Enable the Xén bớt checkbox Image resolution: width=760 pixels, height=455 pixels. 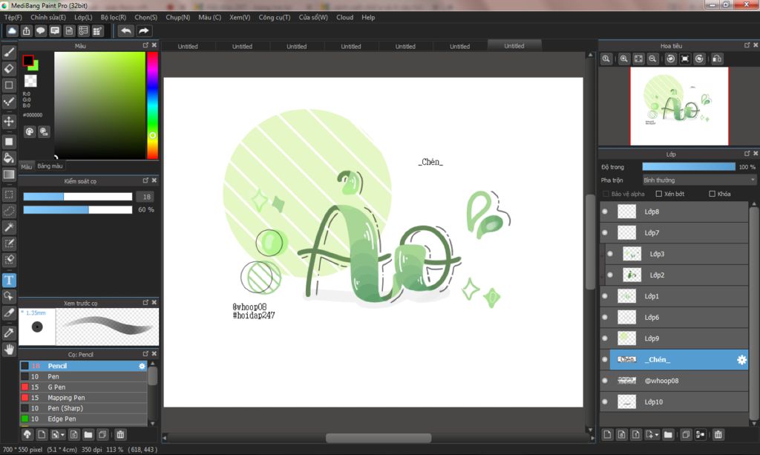click(659, 194)
